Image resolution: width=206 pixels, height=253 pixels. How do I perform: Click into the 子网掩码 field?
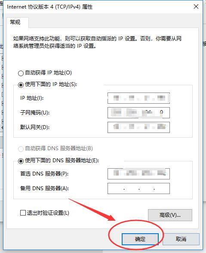tap(138, 113)
